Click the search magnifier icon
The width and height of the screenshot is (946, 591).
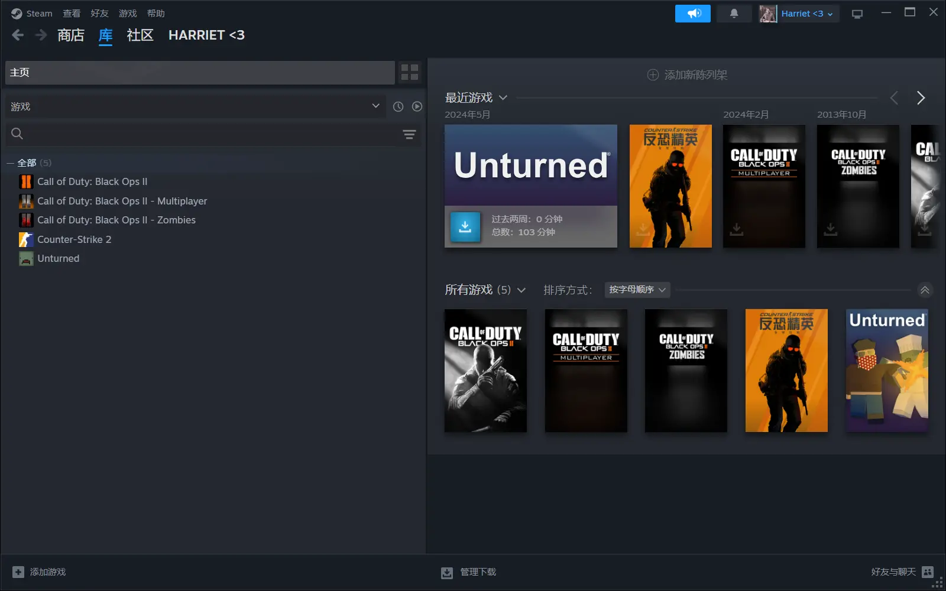tap(17, 134)
